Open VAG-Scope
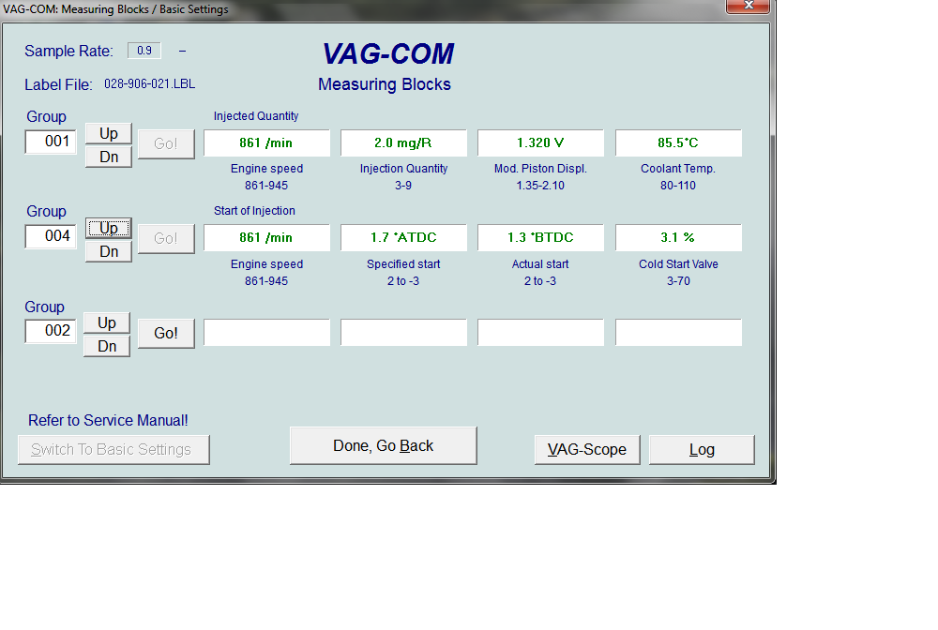 pyautogui.click(x=586, y=449)
